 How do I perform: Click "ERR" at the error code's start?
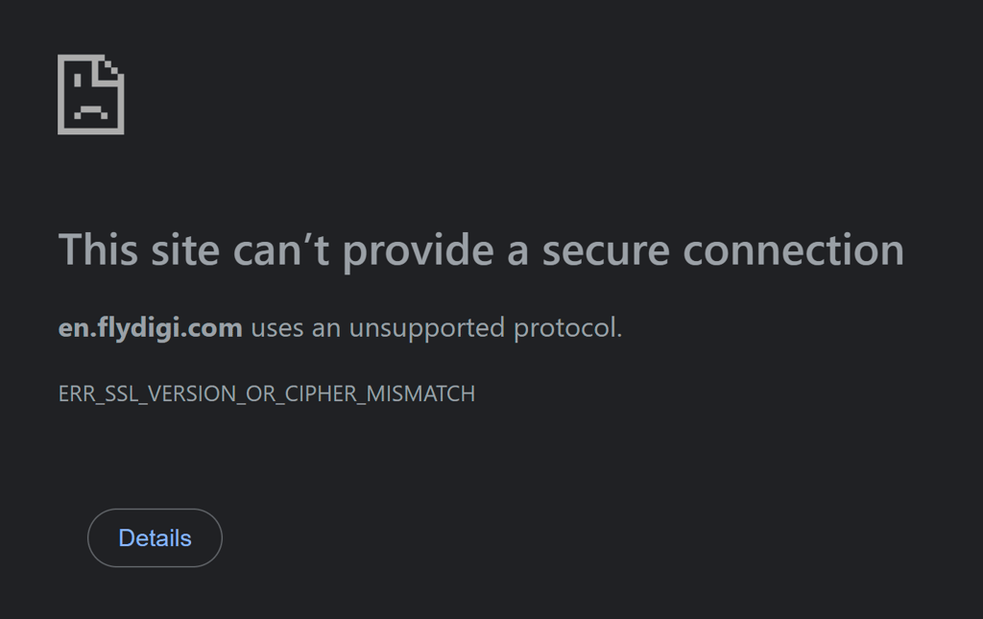tap(74, 393)
